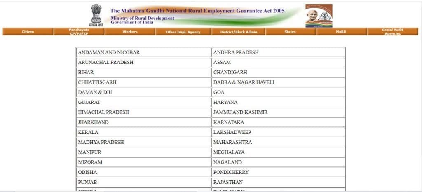Viewport: 422px width, 192px height.
Task: Open MADHYA PRADESH state link
Action: click(101, 142)
